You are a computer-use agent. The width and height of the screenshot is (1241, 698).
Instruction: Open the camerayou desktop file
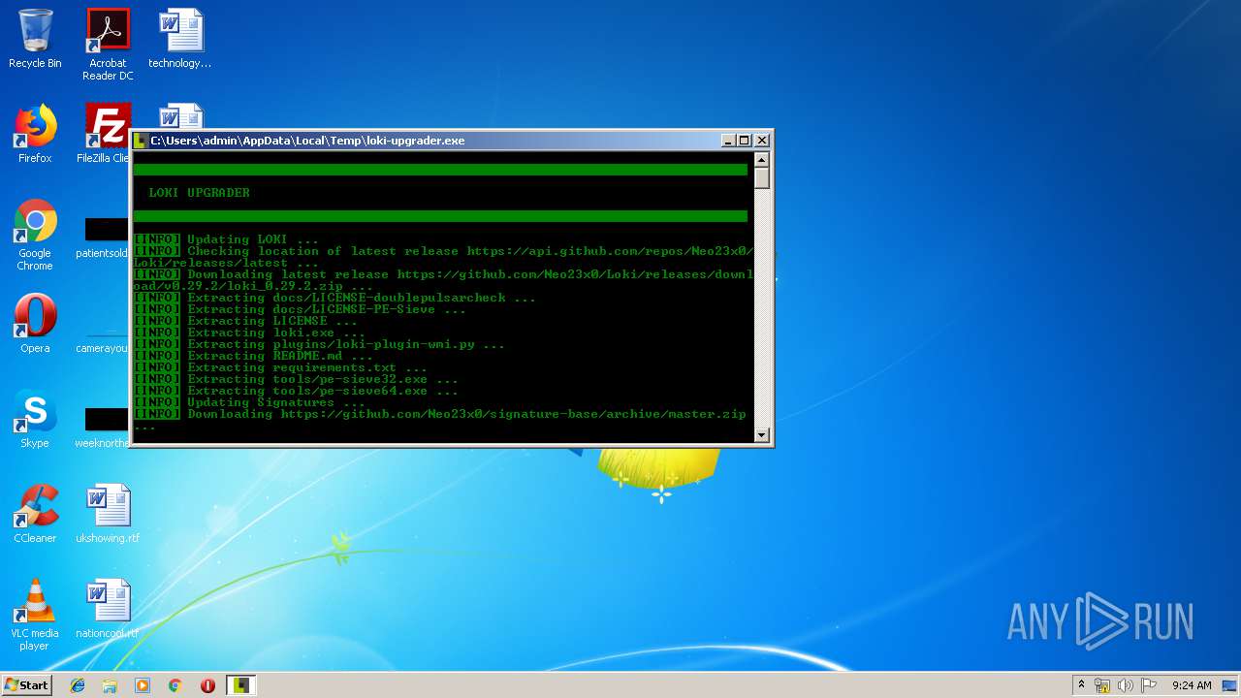coord(103,337)
